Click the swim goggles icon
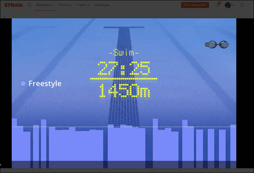The height and width of the screenshot is (173, 254). point(217,44)
